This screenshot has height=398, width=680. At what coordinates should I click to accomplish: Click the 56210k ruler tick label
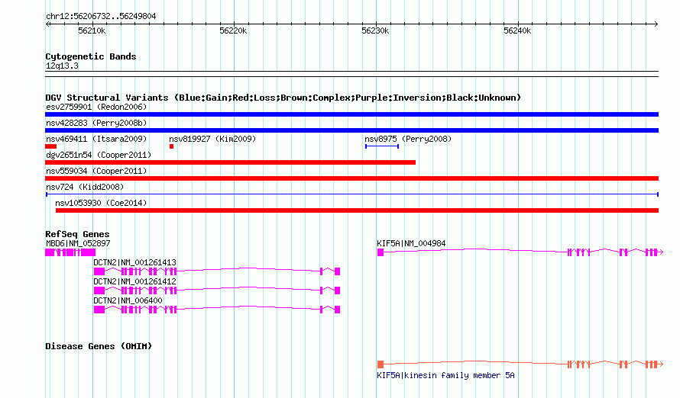tap(92, 30)
